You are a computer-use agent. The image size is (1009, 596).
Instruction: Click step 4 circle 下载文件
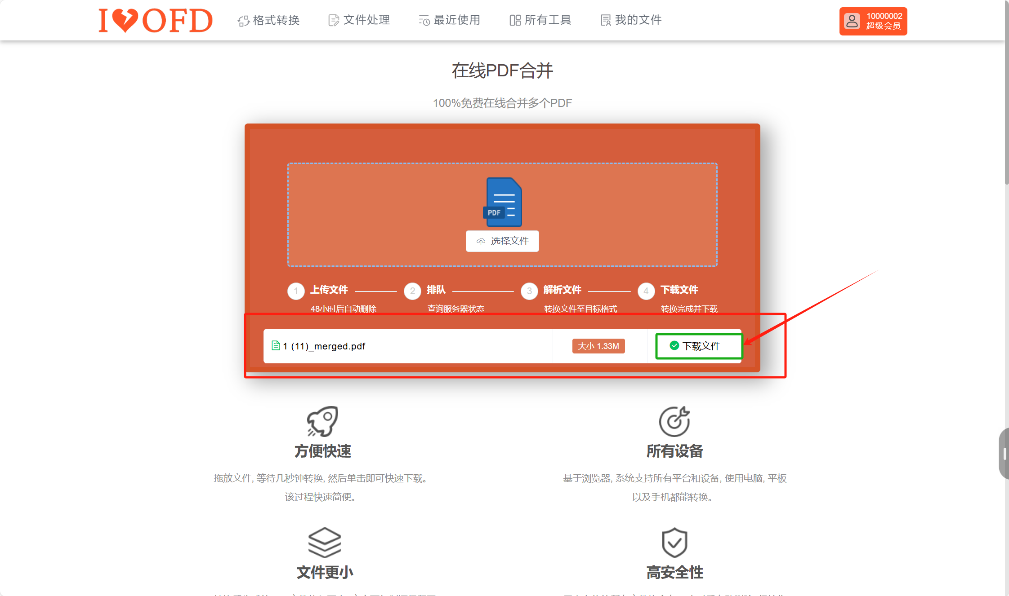(646, 291)
